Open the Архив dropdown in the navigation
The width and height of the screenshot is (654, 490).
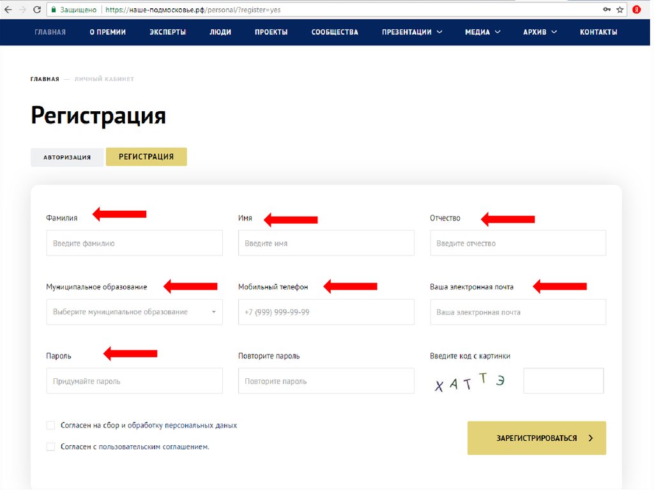coord(540,32)
